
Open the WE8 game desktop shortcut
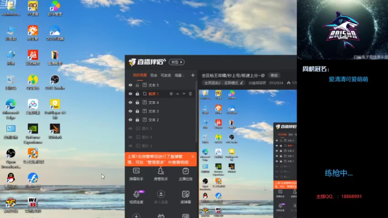32,205
